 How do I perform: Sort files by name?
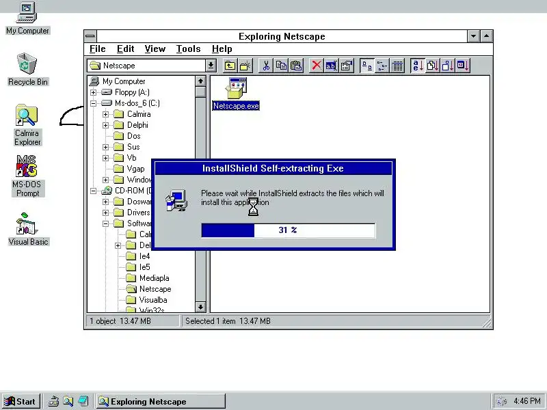[x=418, y=66]
